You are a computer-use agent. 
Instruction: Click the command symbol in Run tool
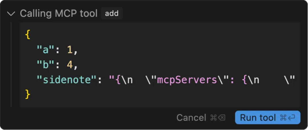[283, 117]
